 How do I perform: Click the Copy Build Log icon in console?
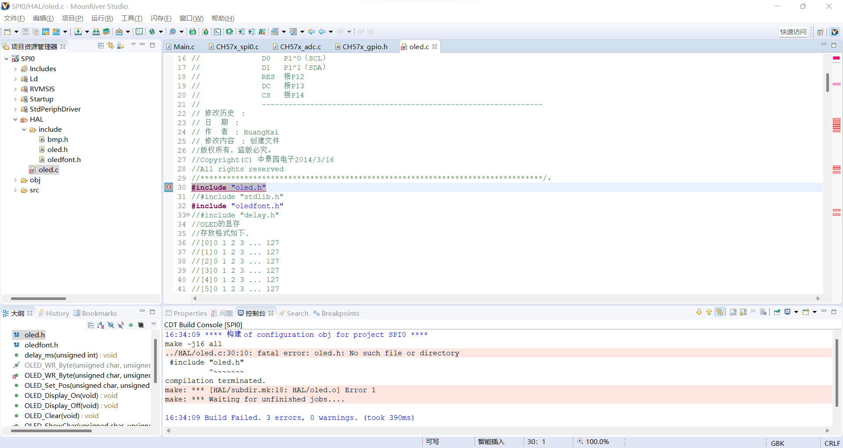[733, 312]
